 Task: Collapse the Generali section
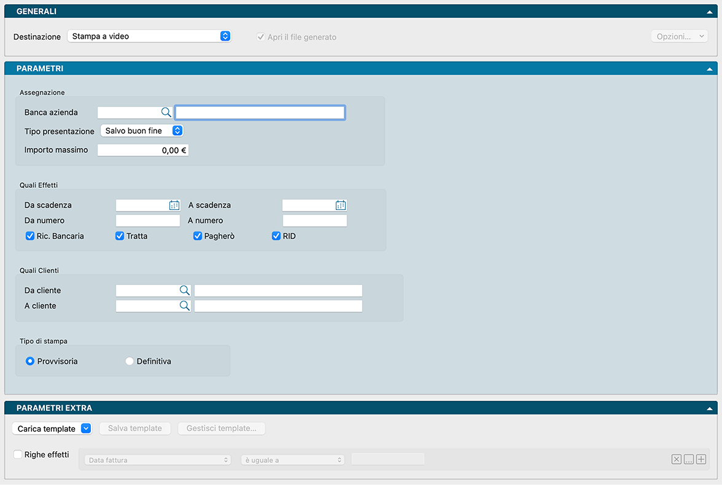click(709, 12)
